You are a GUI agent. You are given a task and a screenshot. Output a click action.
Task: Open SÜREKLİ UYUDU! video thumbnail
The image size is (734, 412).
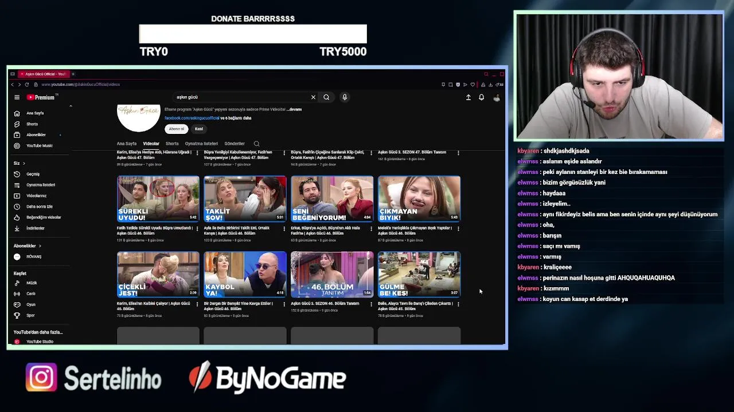pyautogui.click(x=158, y=199)
